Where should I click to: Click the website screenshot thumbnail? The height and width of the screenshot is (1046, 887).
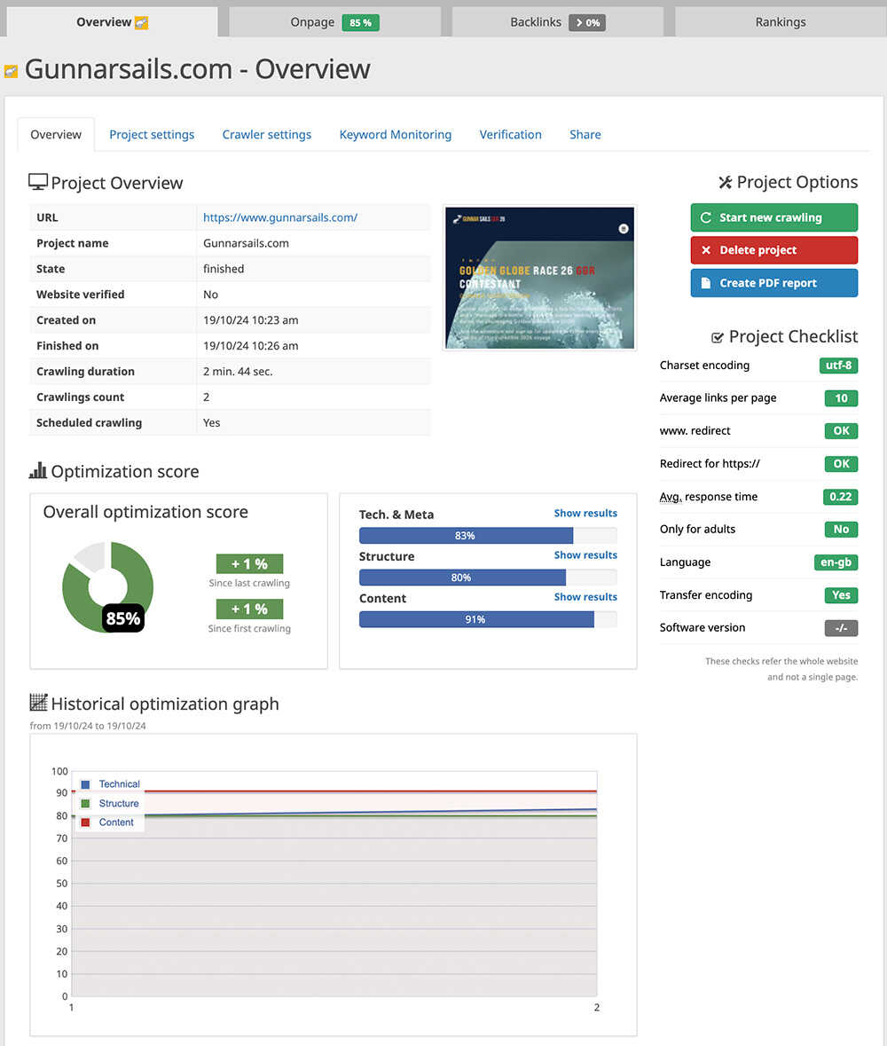point(539,278)
